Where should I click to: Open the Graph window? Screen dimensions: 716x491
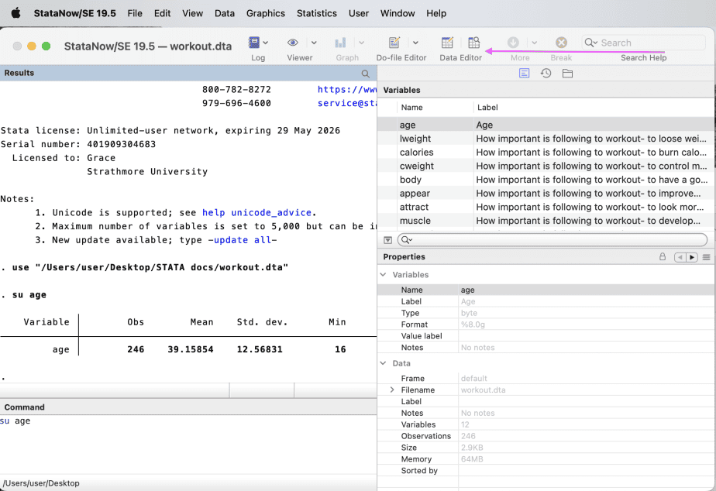[x=341, y=43]
